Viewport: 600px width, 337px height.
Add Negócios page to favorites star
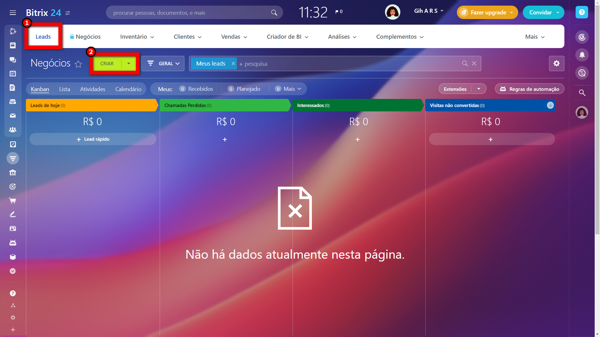(78, 64)
